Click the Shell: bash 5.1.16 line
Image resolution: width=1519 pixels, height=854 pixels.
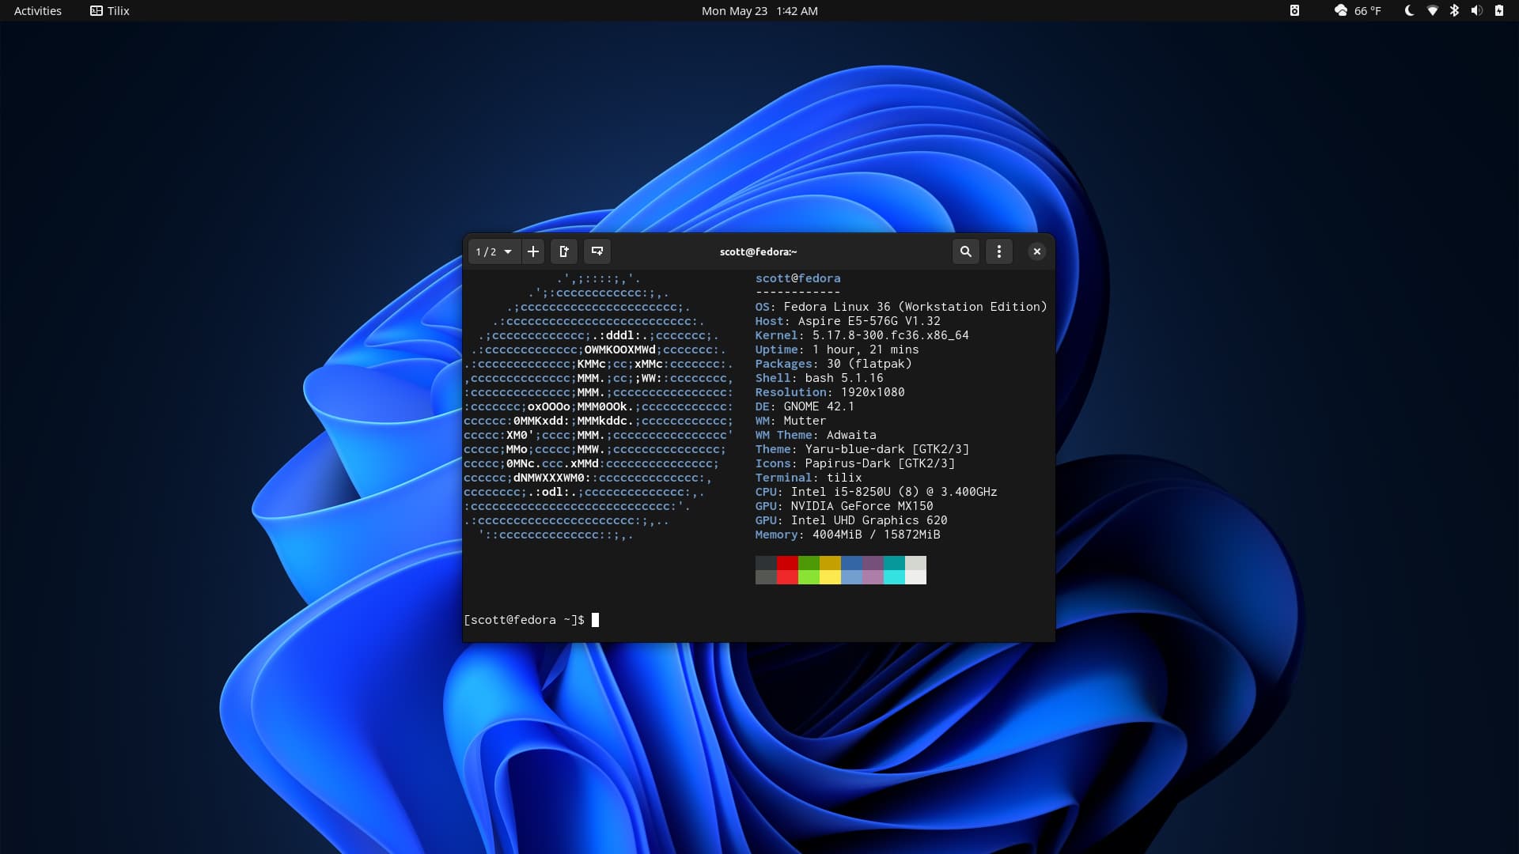[819, 378]
